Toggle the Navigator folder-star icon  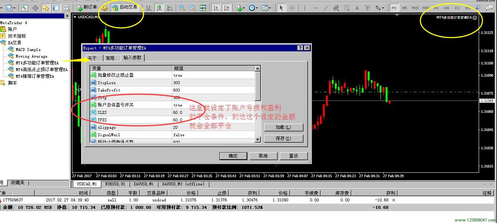point(46,7)
